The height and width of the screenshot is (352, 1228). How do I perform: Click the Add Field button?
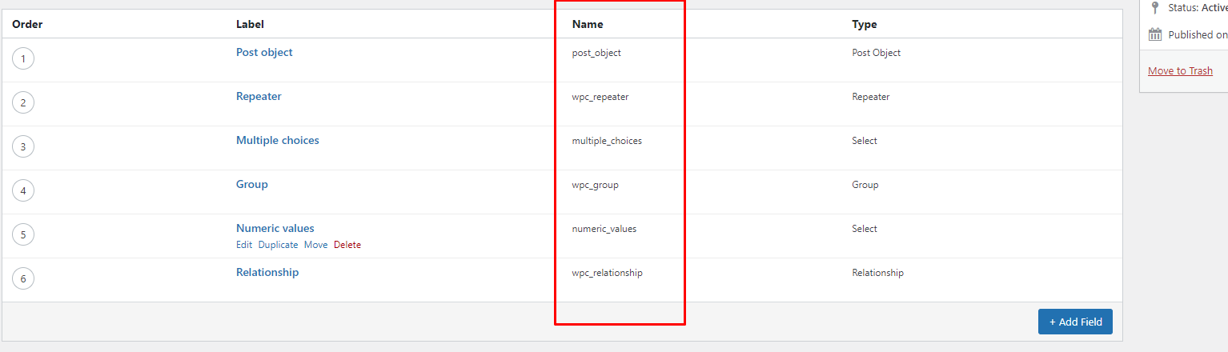[1074, 322]
